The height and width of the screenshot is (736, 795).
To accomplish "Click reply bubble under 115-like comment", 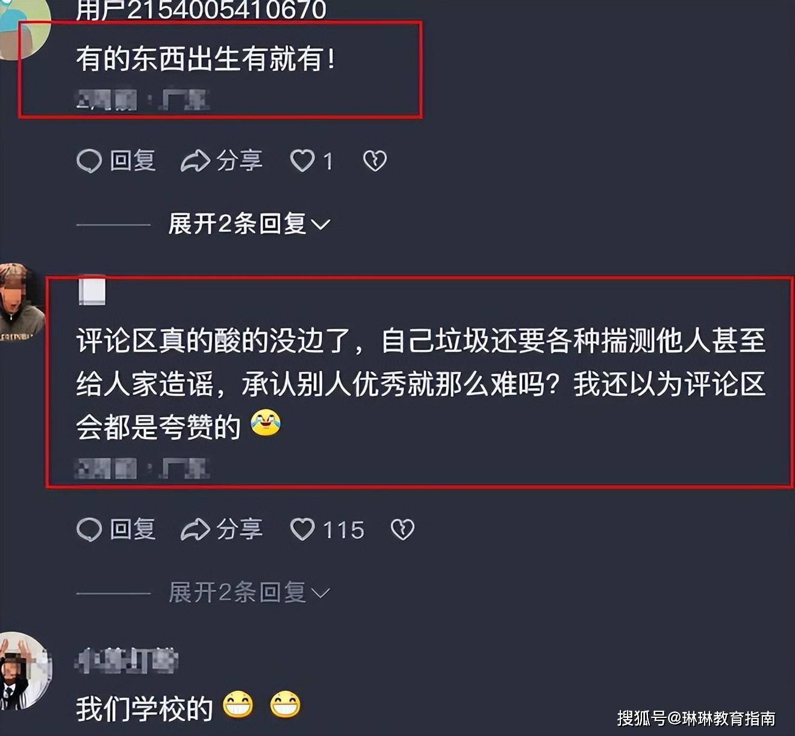I will 89,530.
